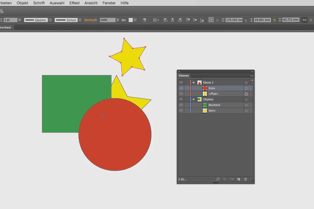Open the Objekt menu

point(23,3)
